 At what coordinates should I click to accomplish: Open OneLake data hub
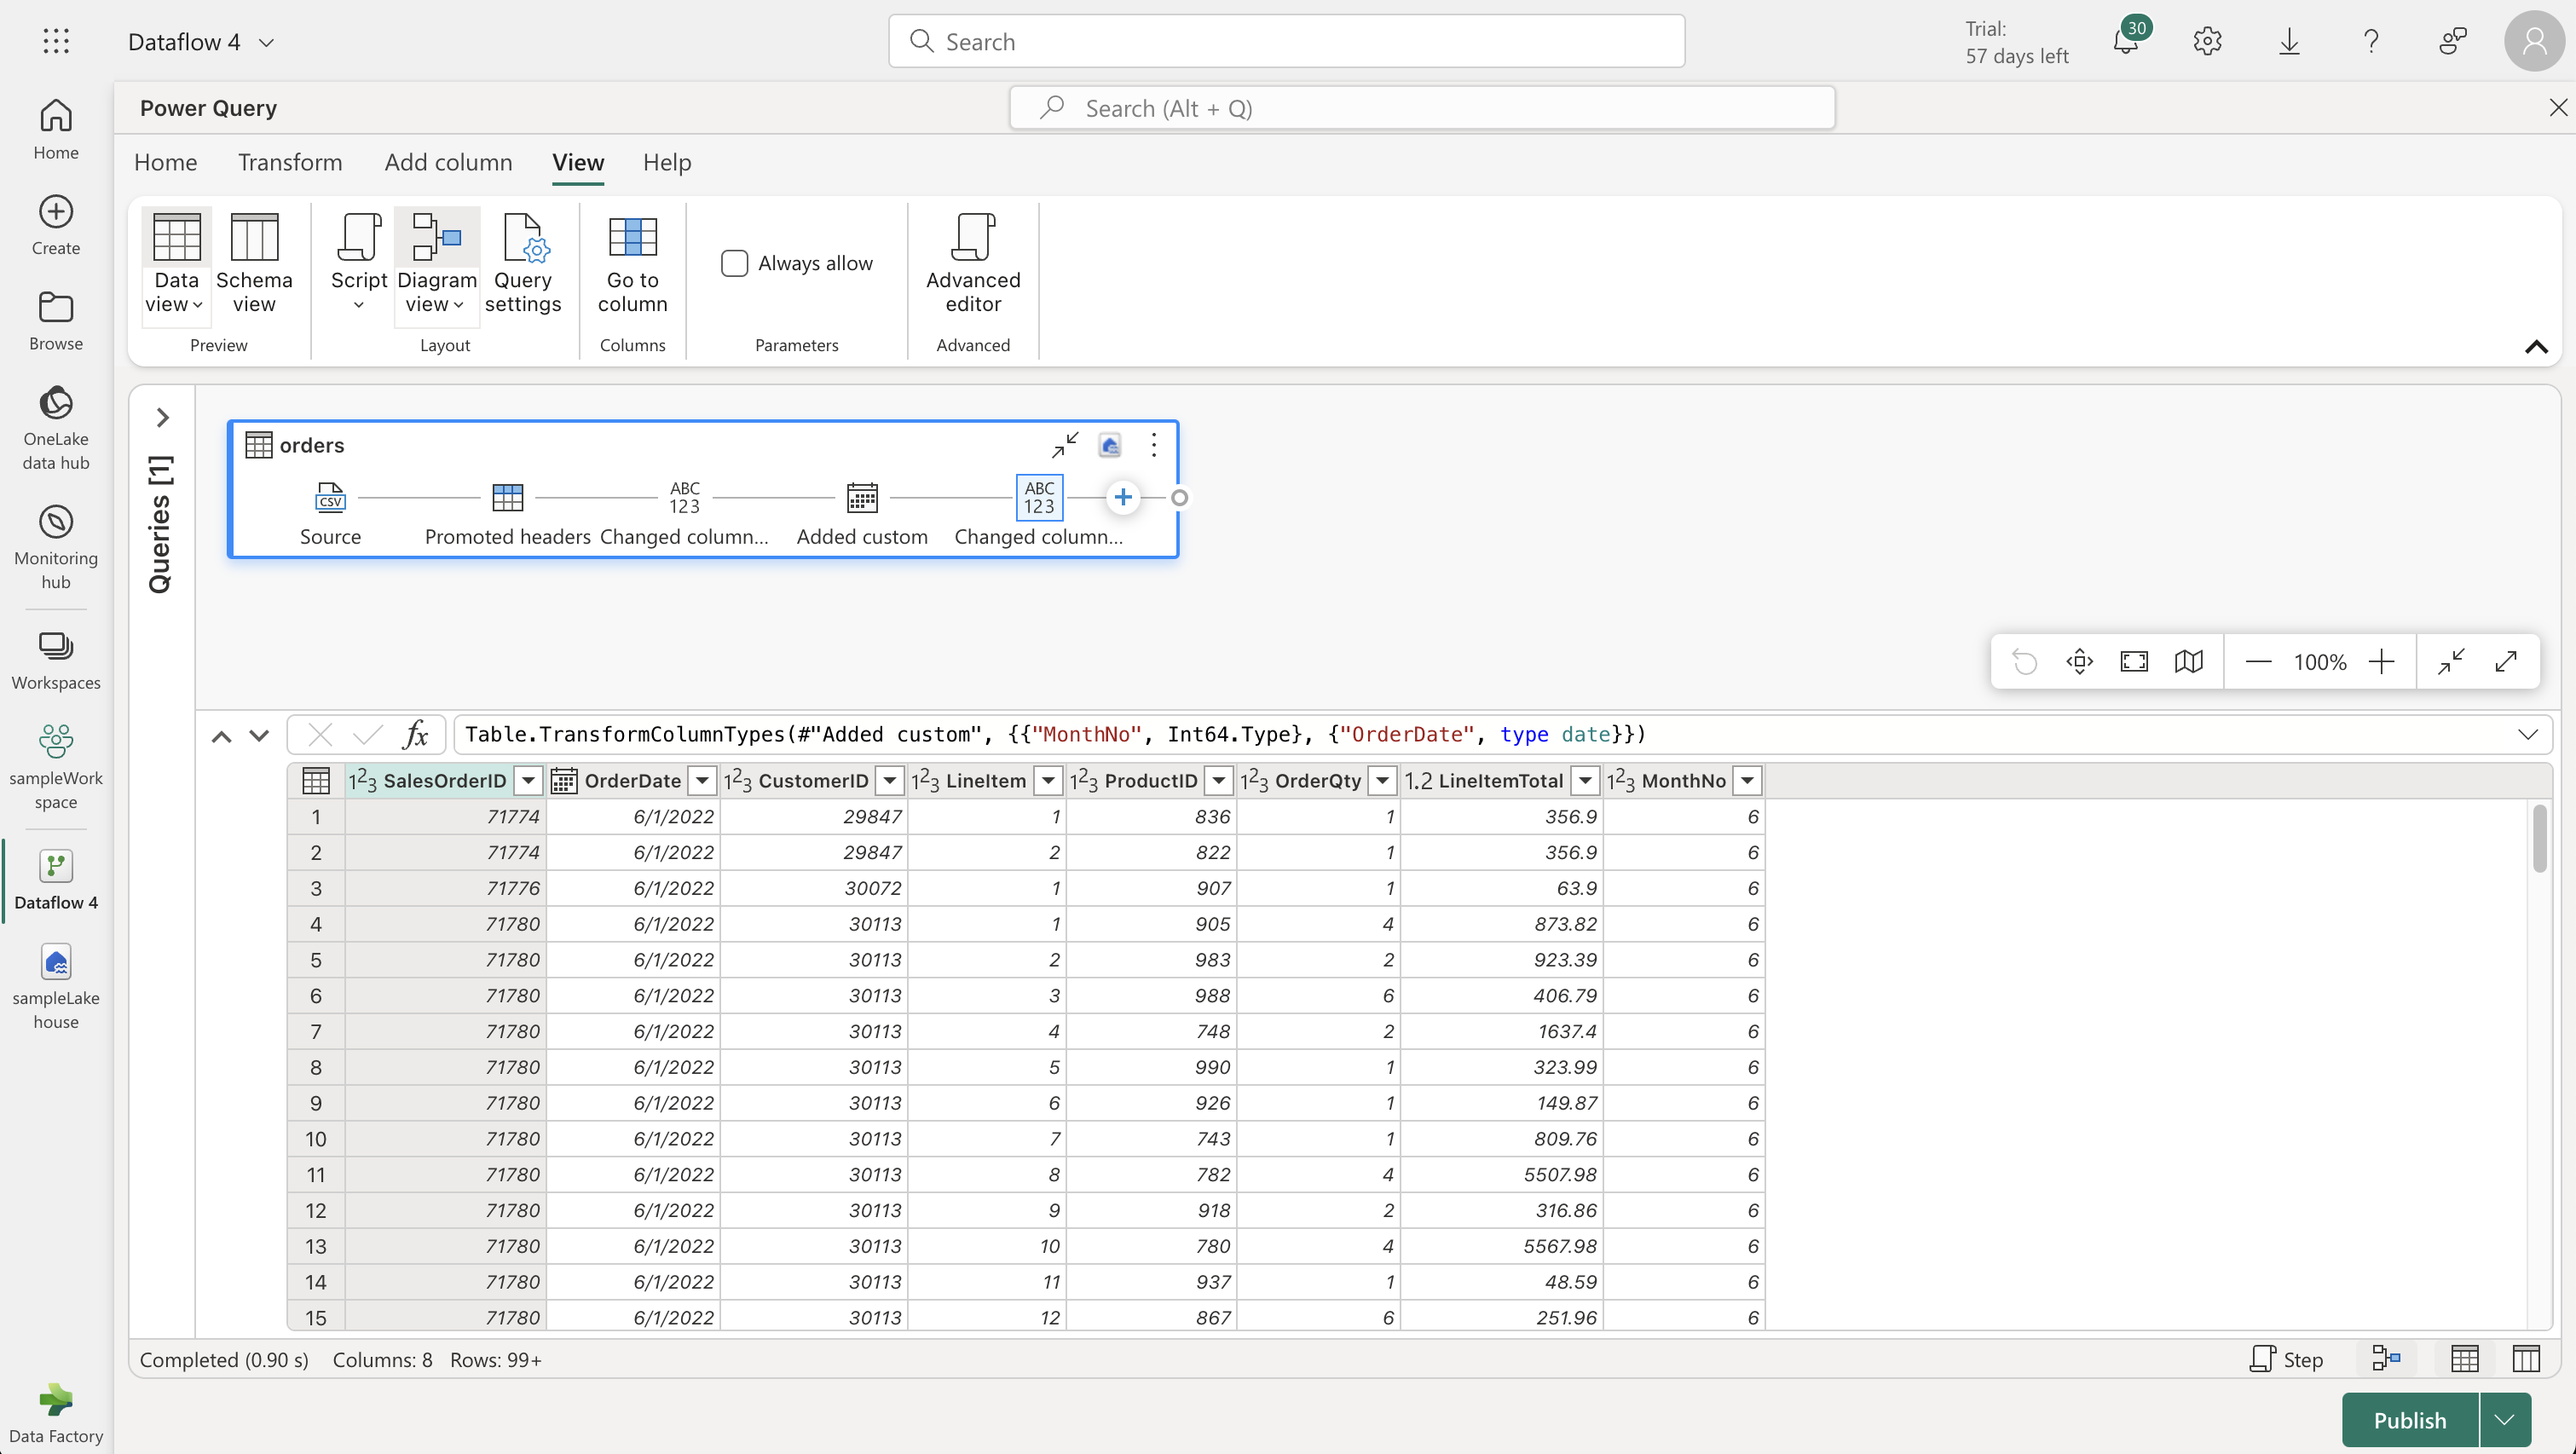(56, 428)
